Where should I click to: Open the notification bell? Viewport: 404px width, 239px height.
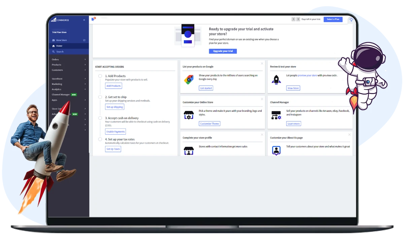(x=92, y=19)
